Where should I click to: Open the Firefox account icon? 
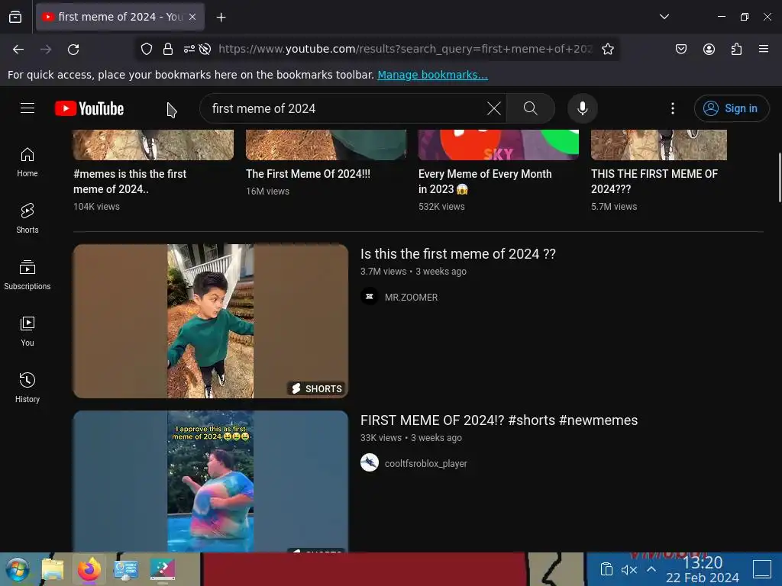pyautogui.click(x=709, y=49)
